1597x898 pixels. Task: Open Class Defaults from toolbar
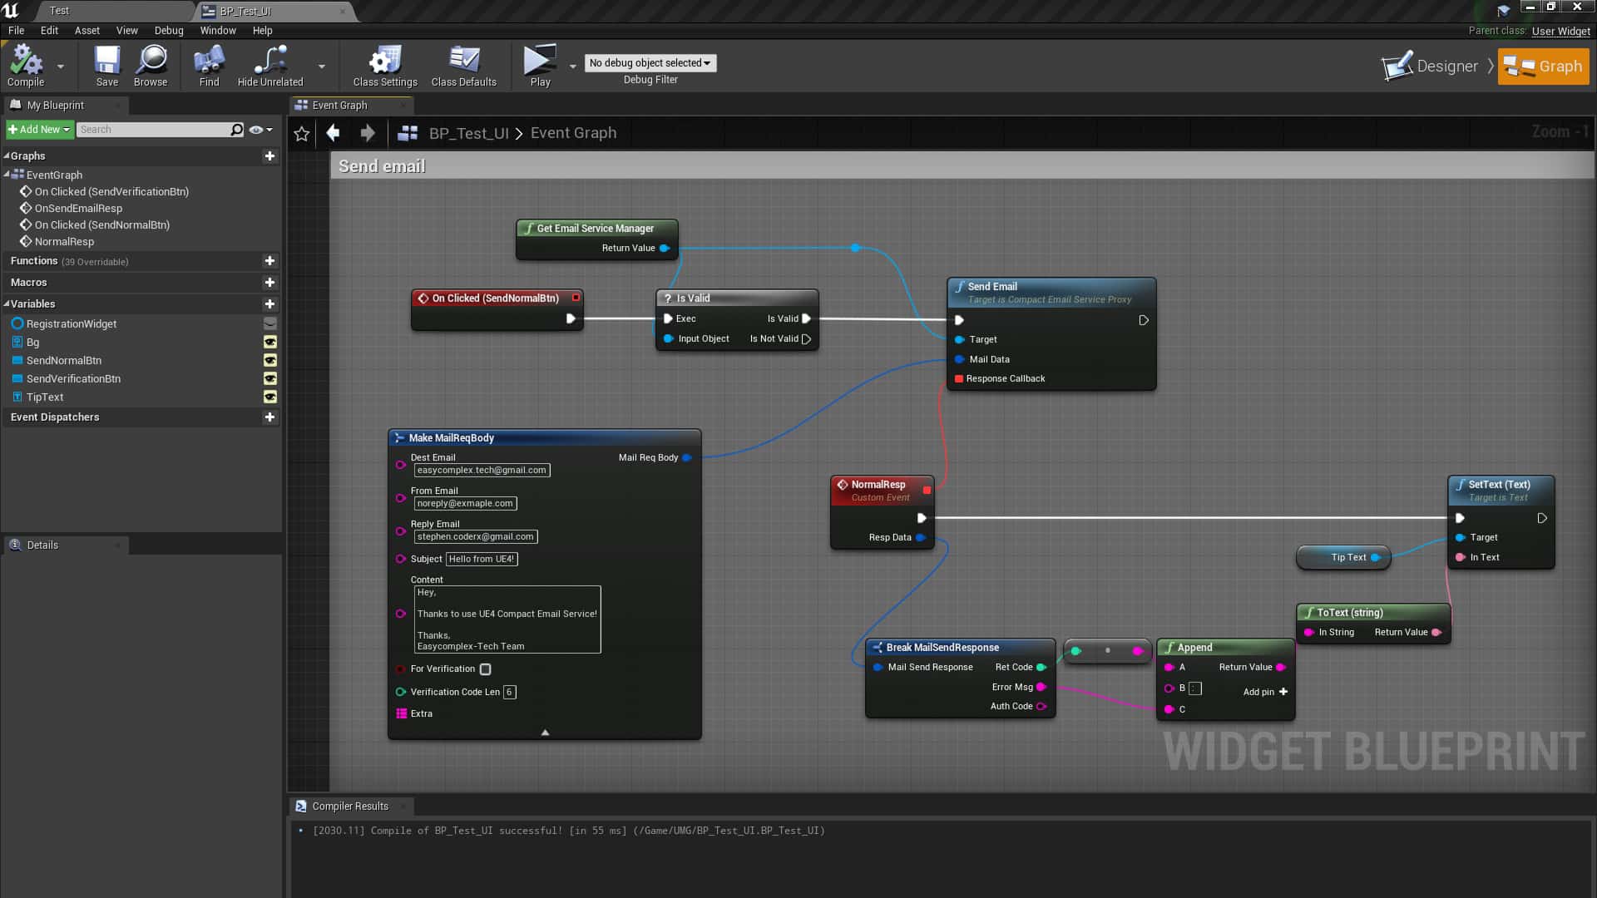(463, 65)
